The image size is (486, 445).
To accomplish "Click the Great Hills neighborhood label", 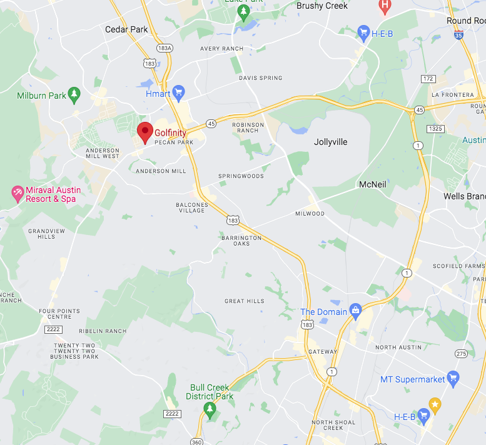I will click(x=245, y=301).
